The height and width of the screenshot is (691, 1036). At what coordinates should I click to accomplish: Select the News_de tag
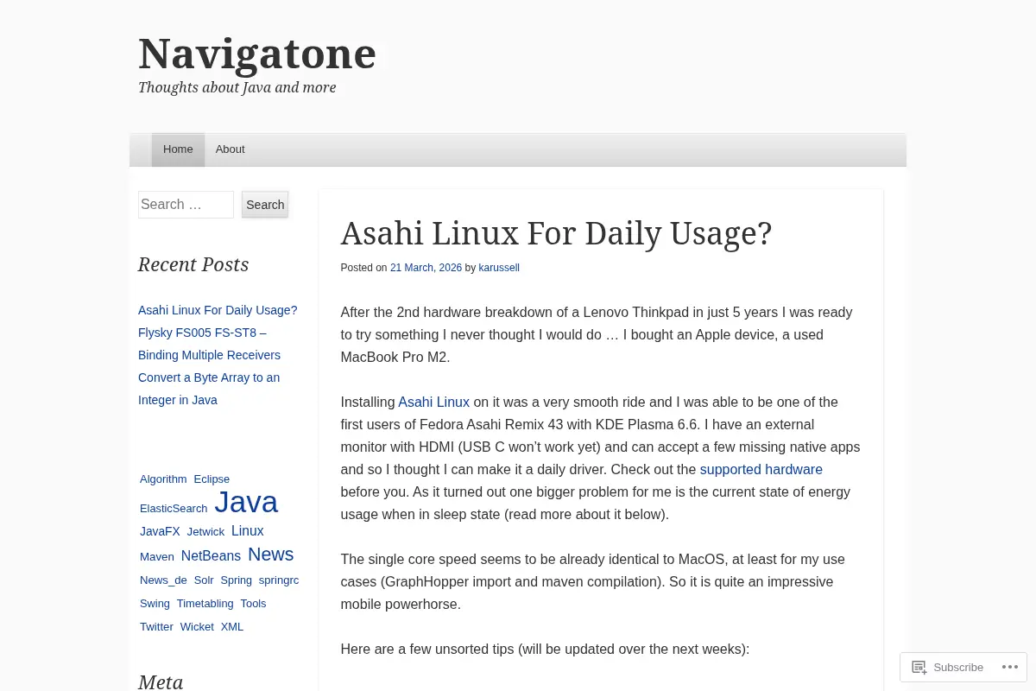[163, 580]
